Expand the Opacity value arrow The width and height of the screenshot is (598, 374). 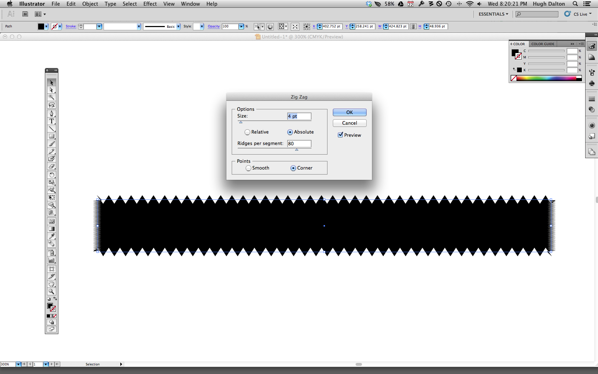coord(241,26)
